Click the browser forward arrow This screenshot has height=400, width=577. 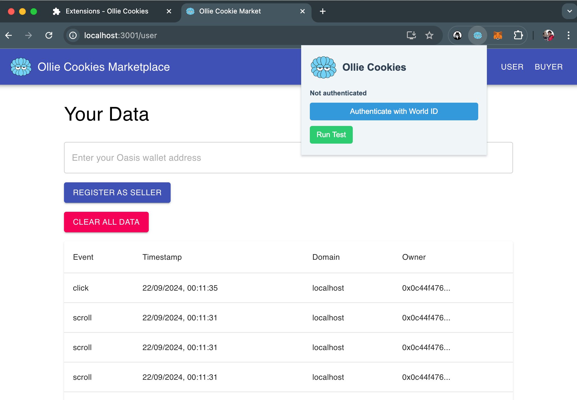[28, 35]
